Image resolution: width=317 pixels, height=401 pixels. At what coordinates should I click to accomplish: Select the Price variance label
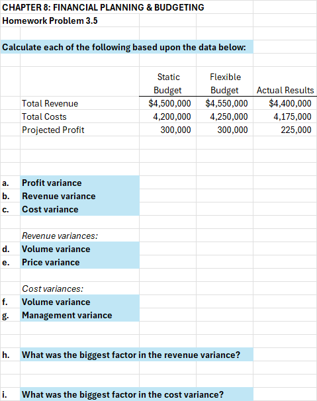tap(80, 262)
